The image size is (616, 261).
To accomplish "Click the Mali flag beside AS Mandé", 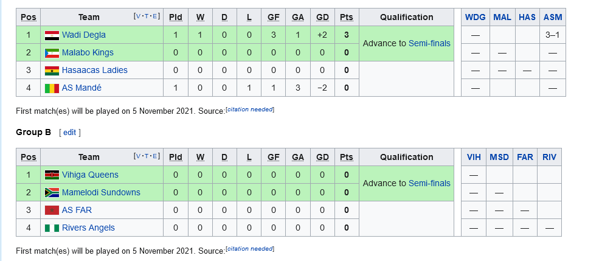I will pos(52,88).
